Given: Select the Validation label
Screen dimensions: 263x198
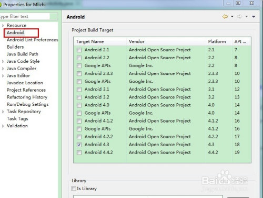Looking at the screenshot, I should click(x=17, y=126).
